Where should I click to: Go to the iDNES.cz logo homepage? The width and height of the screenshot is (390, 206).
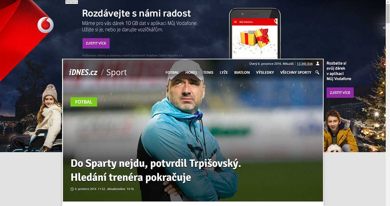pos(83,72)
